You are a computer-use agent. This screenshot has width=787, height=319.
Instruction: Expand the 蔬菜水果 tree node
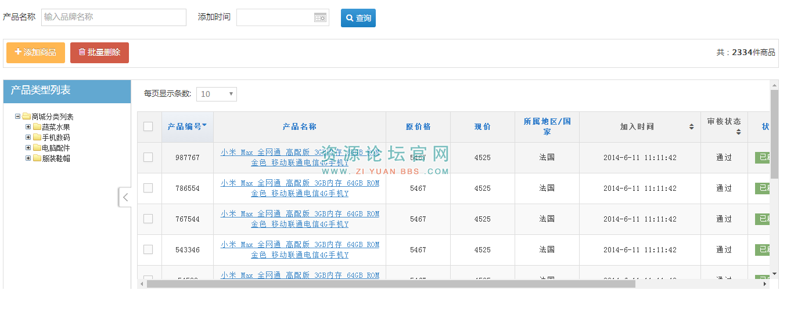click(28, 127)
